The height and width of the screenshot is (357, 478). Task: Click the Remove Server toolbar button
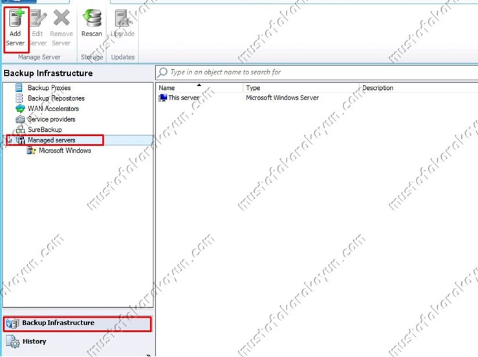[61, 28]
